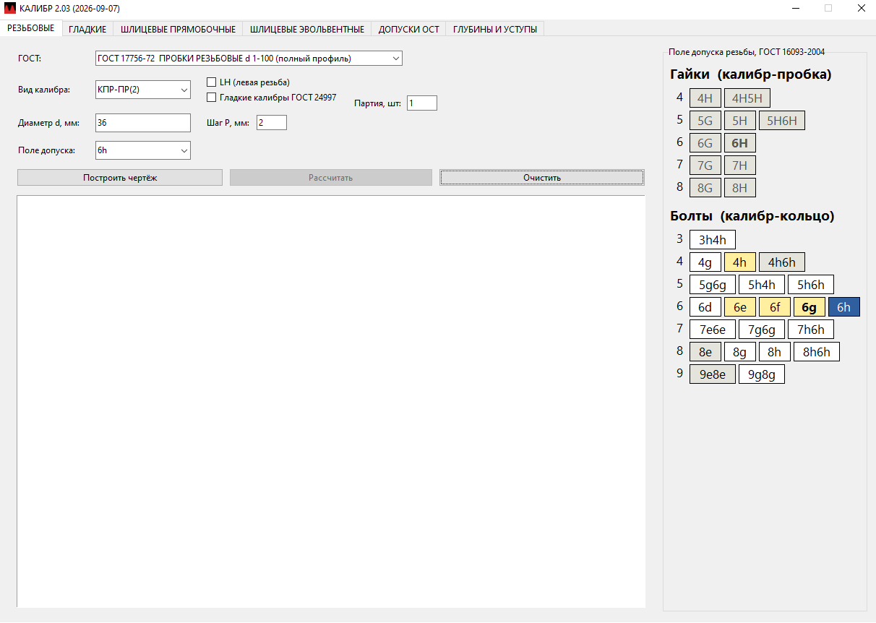This screenshot has width=876, height=623.
Task: Pick bolt tolerance 8h6h
Action: [817, 352]
